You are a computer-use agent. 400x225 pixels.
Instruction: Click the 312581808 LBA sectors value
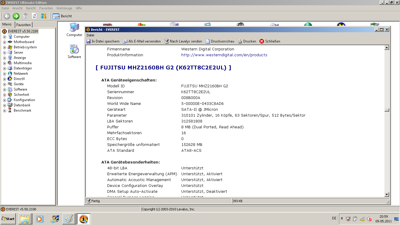tap(192, 121)
